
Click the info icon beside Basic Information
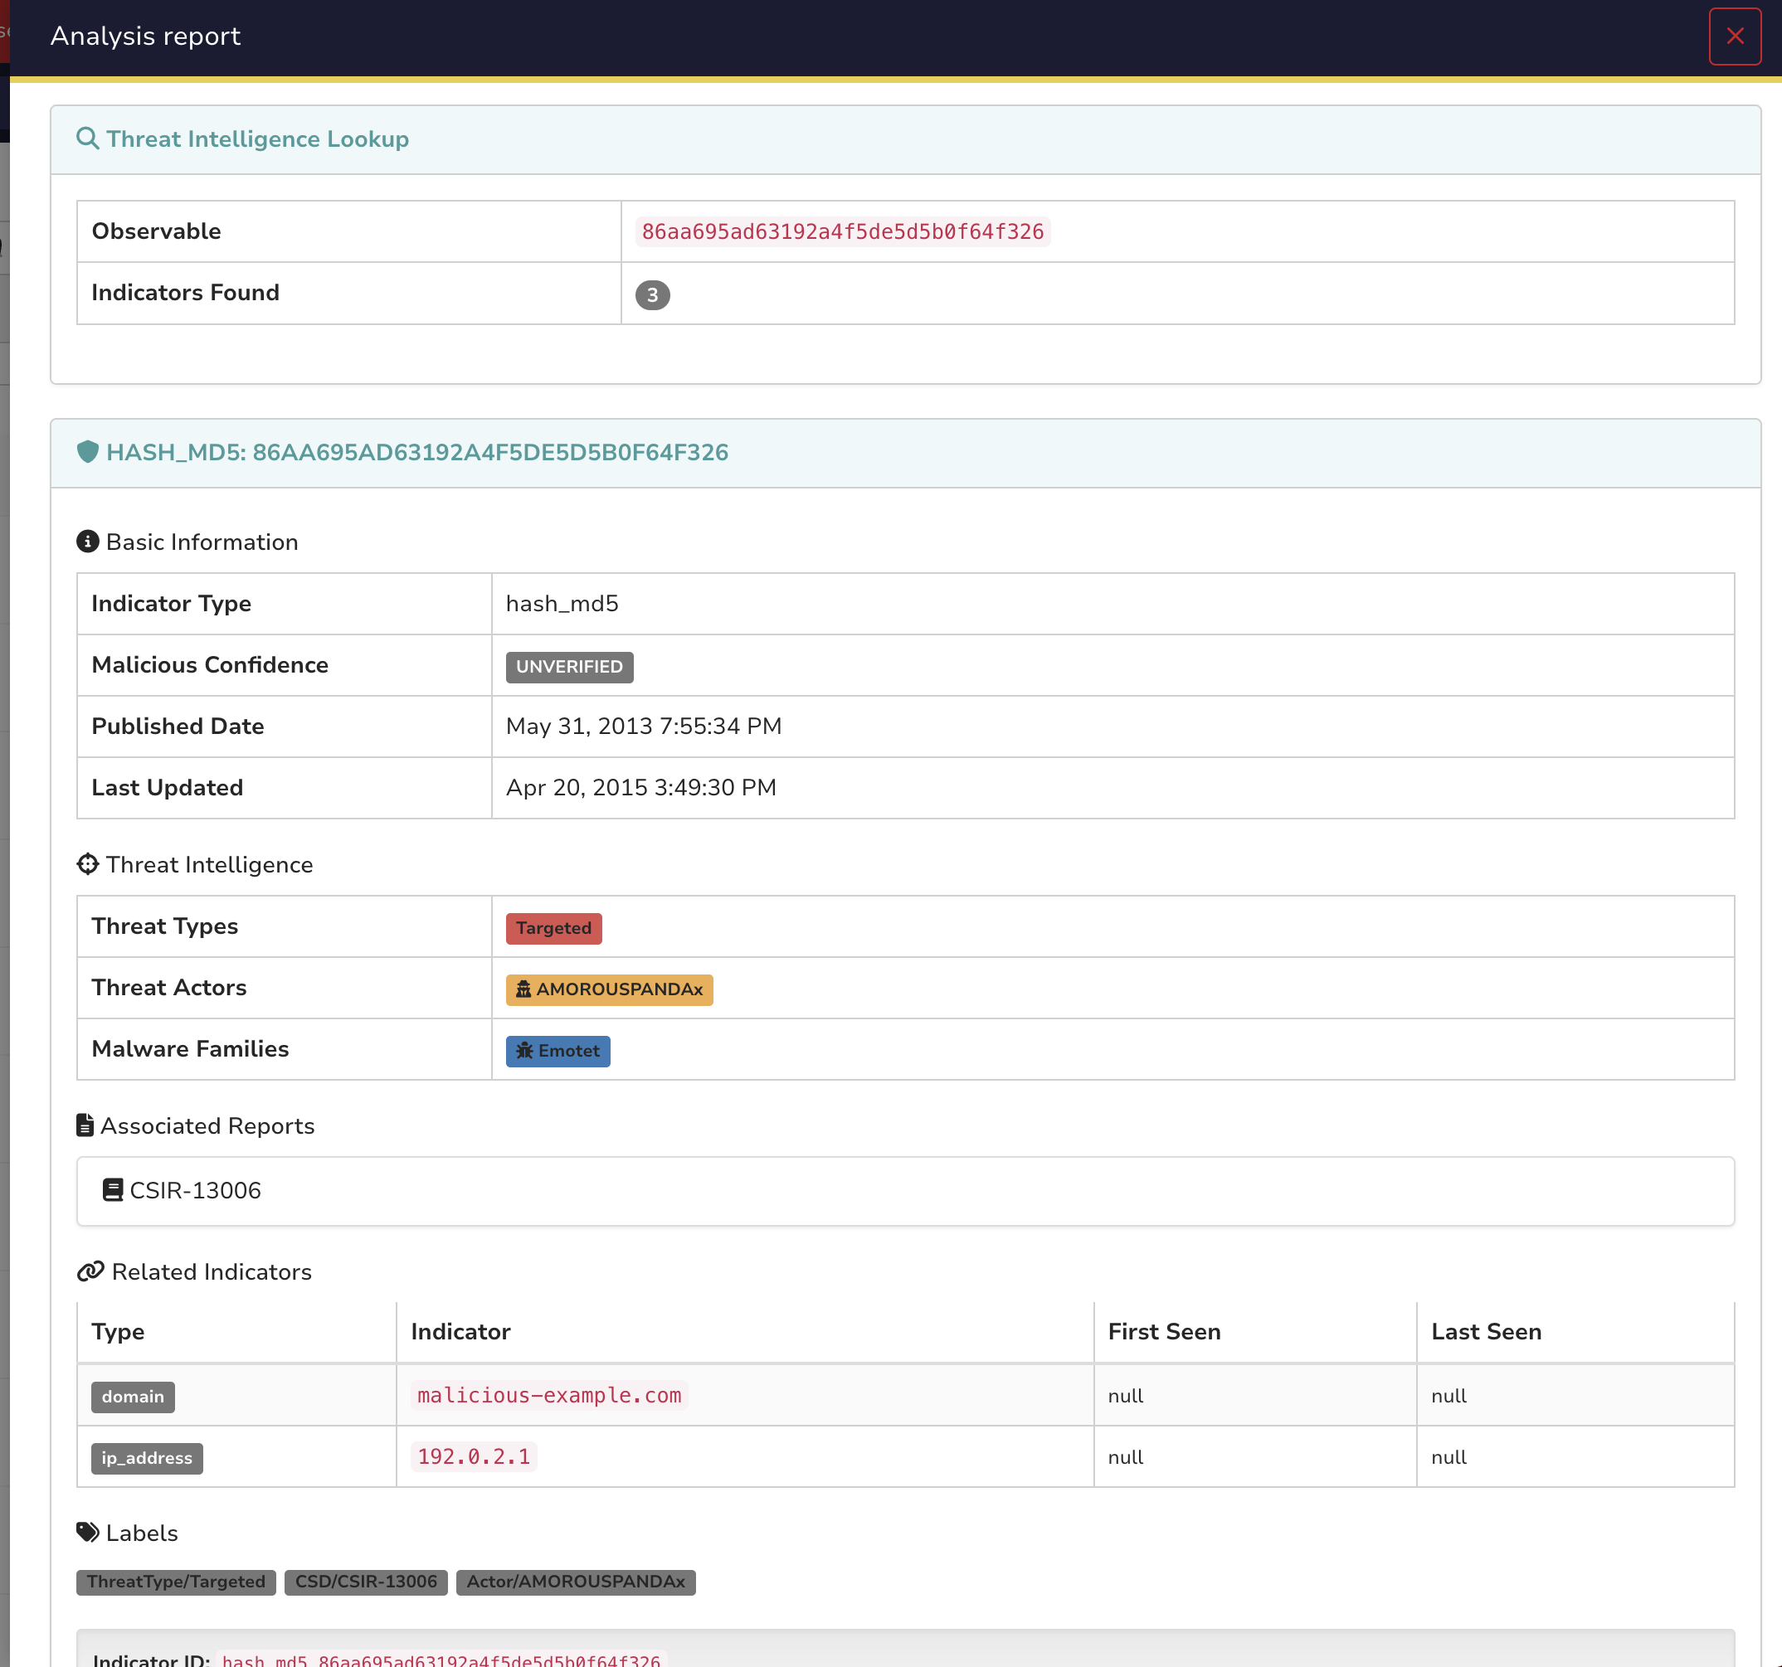tap(87, 541)
